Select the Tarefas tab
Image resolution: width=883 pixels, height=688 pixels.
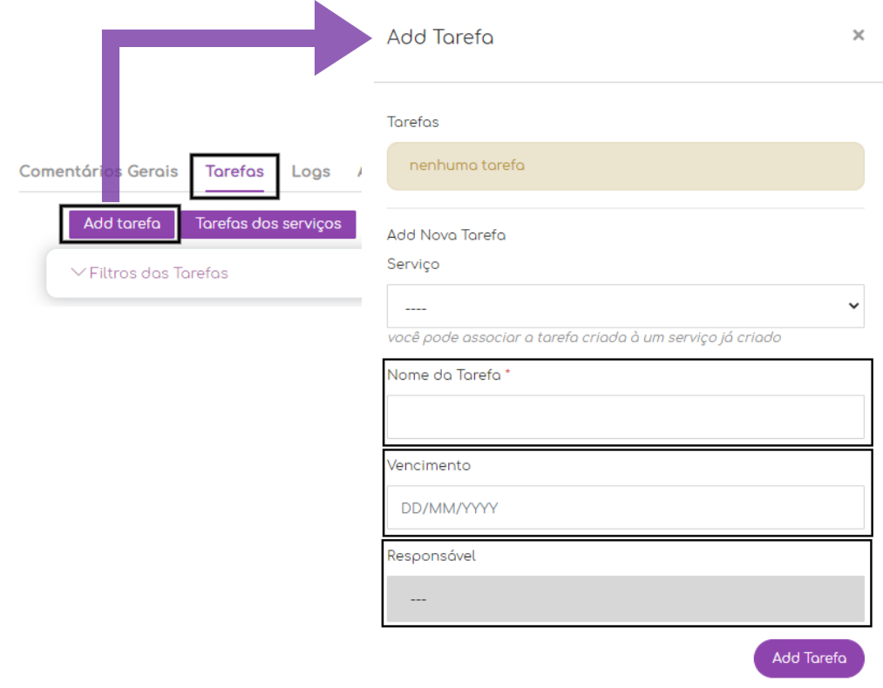[234, 172]
